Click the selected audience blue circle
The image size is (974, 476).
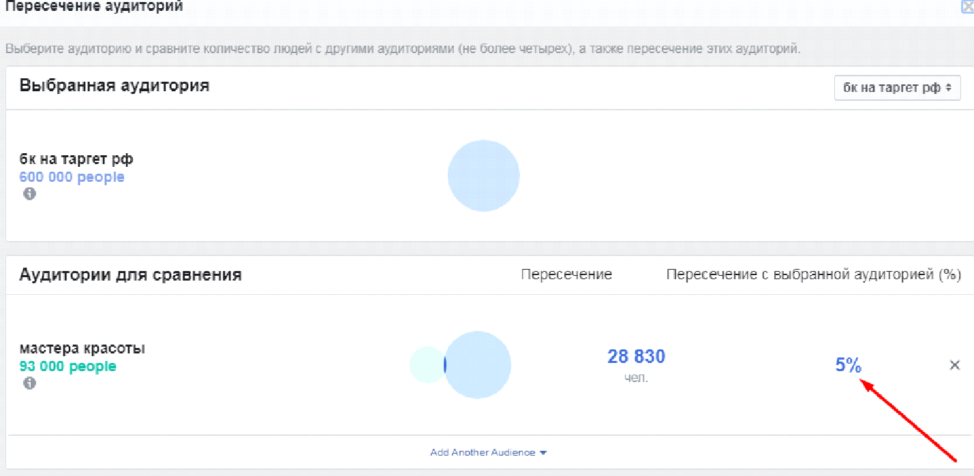point(483,176)
